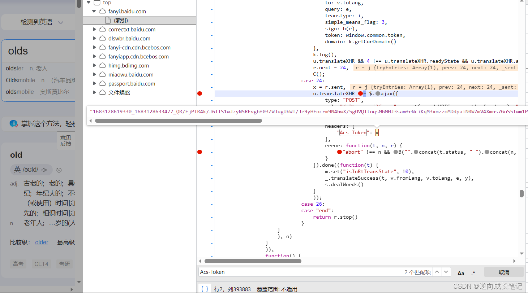
Task: Go to previous search match arrow
Action: (437, 272)
